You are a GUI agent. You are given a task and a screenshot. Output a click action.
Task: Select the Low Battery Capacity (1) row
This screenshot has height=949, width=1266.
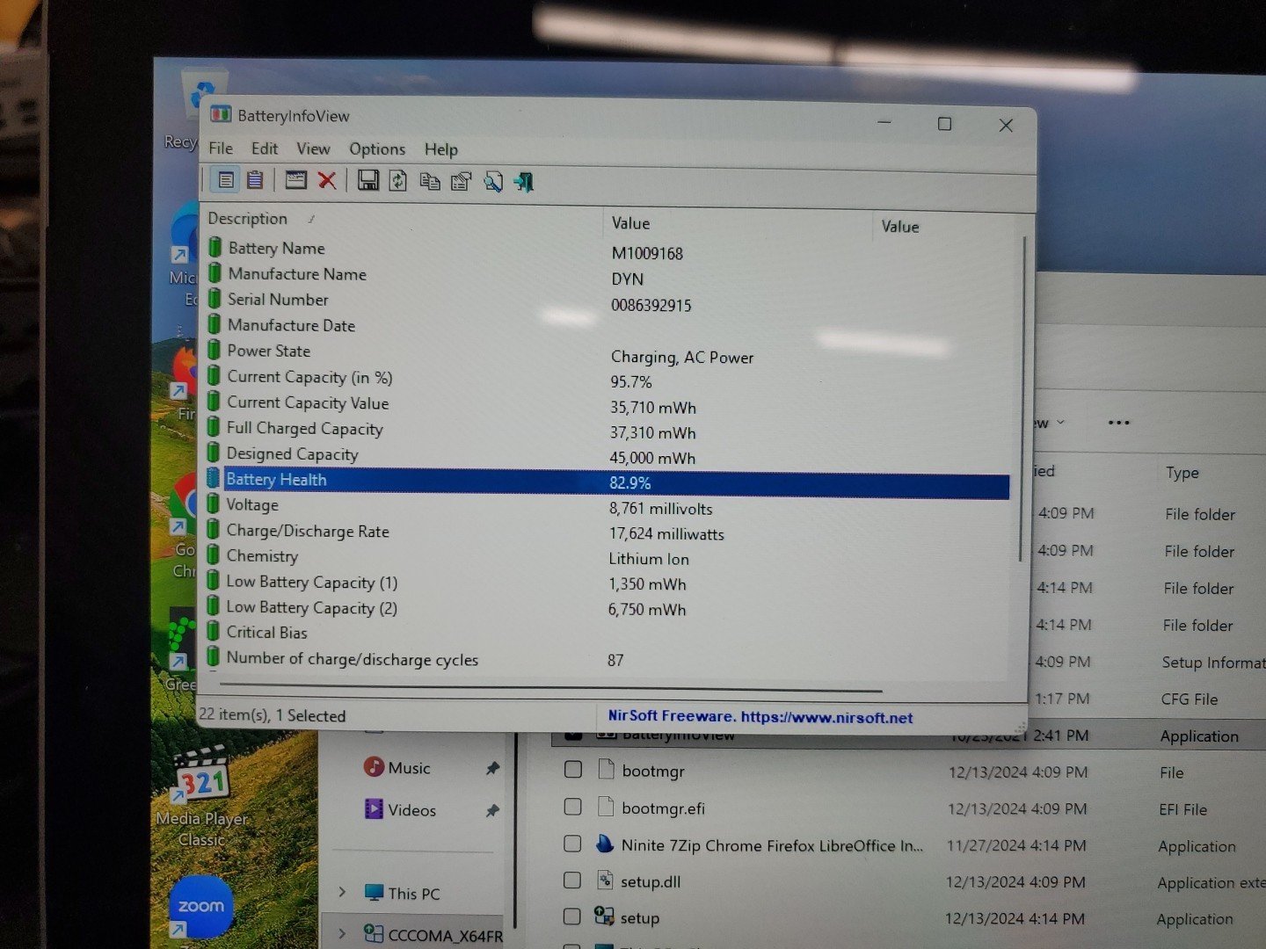point(608,583)
